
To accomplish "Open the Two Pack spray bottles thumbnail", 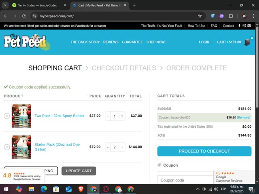I will (21, 116).
